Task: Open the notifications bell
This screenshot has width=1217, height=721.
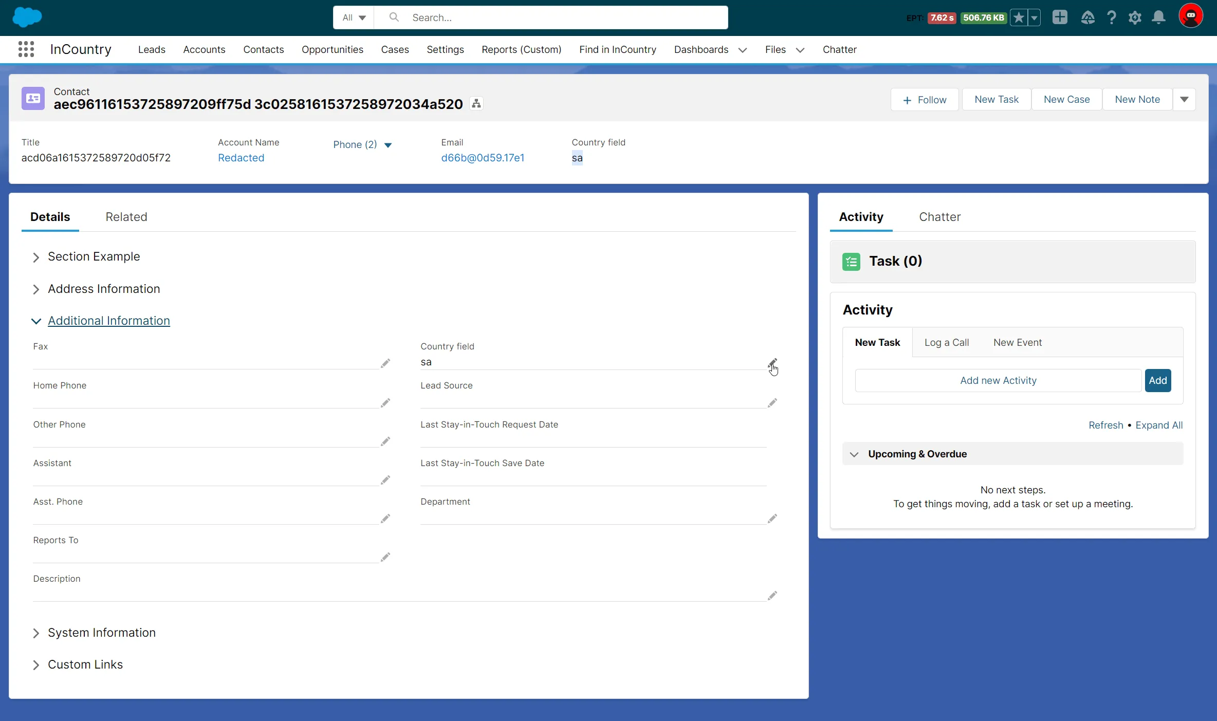Action: click(1158, 17)
